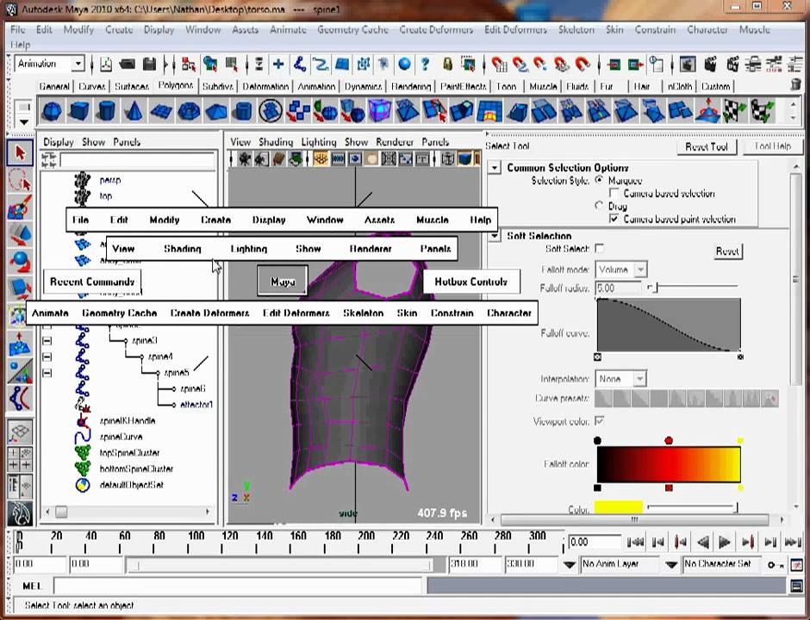Uncheck Camera based point selection
This screenshot has height=620, width=810.
point(614,219)
